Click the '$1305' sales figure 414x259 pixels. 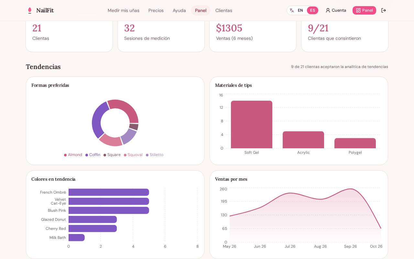229,28
